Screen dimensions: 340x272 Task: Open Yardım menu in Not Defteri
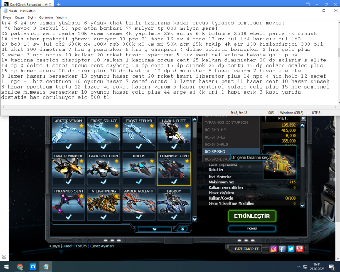61,17
